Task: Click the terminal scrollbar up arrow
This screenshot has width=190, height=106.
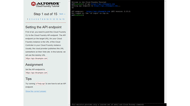Action: [165, 1]
